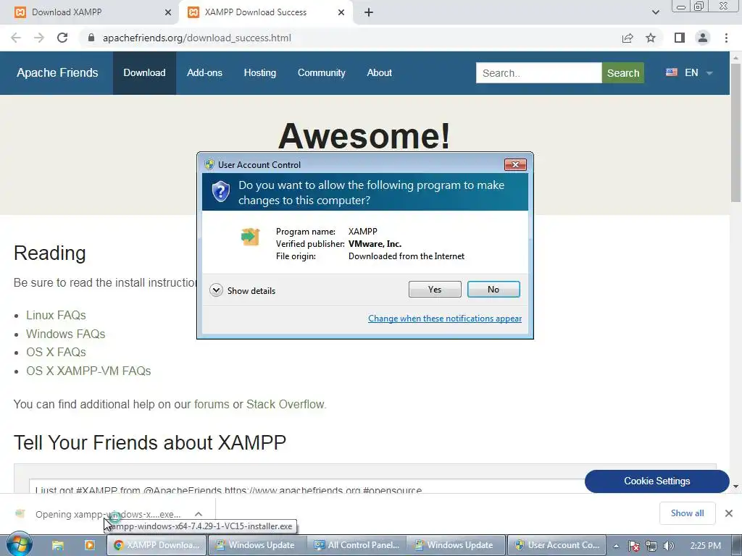742x556 pixels.
Task: Select Download in site navigation
Action: click(144, 73)
